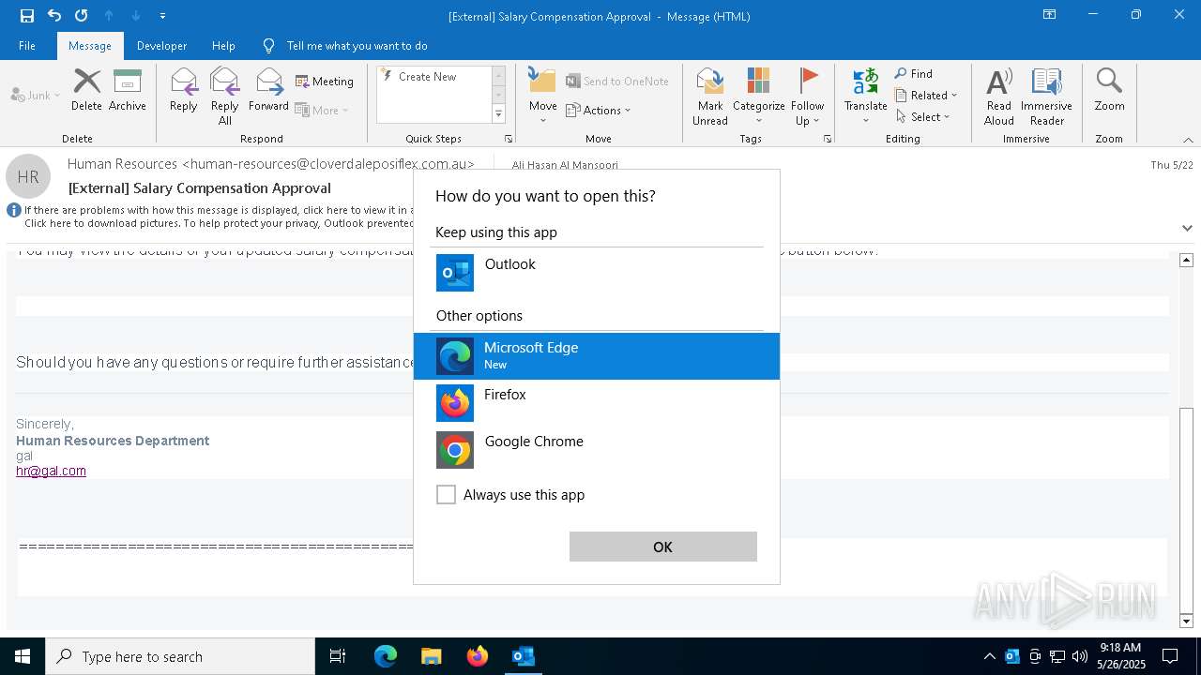Open Task View on taskbar
This screenshot has height=675, width=1201.
[338, 656]
